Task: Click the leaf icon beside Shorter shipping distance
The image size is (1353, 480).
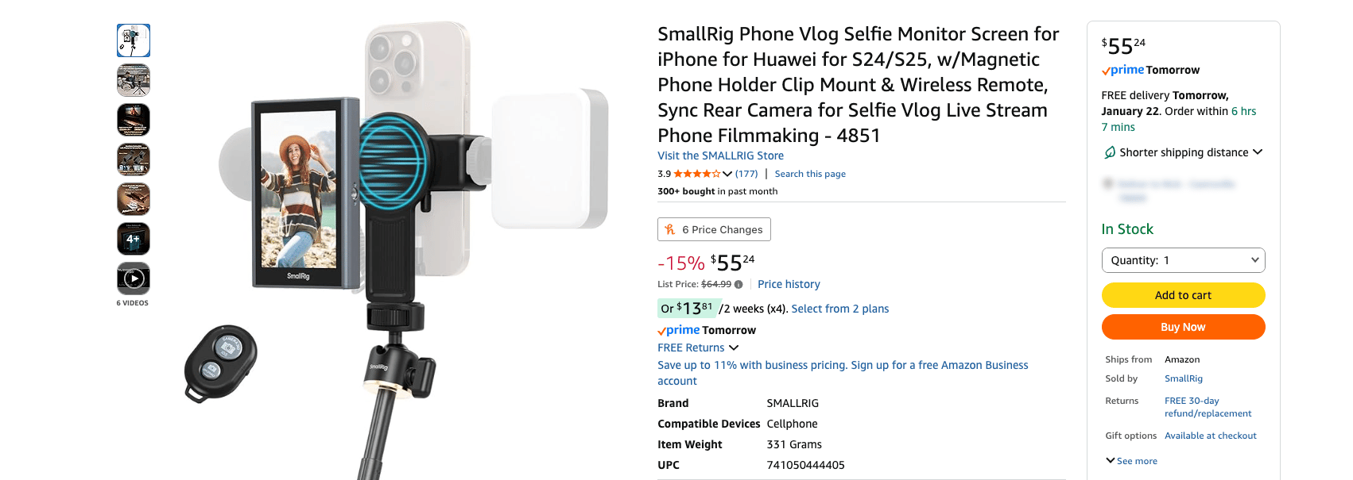Action: 1110,152
